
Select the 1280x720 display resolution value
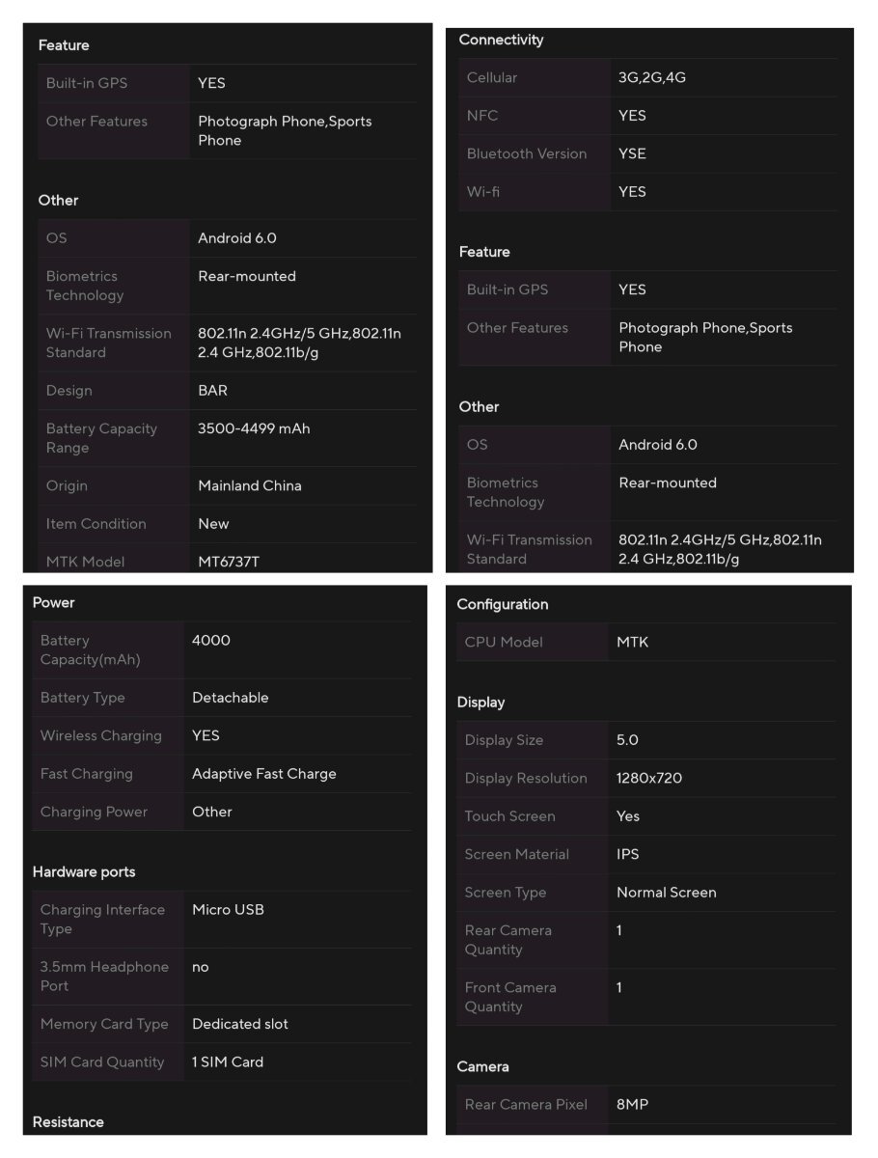pos(649,778)
